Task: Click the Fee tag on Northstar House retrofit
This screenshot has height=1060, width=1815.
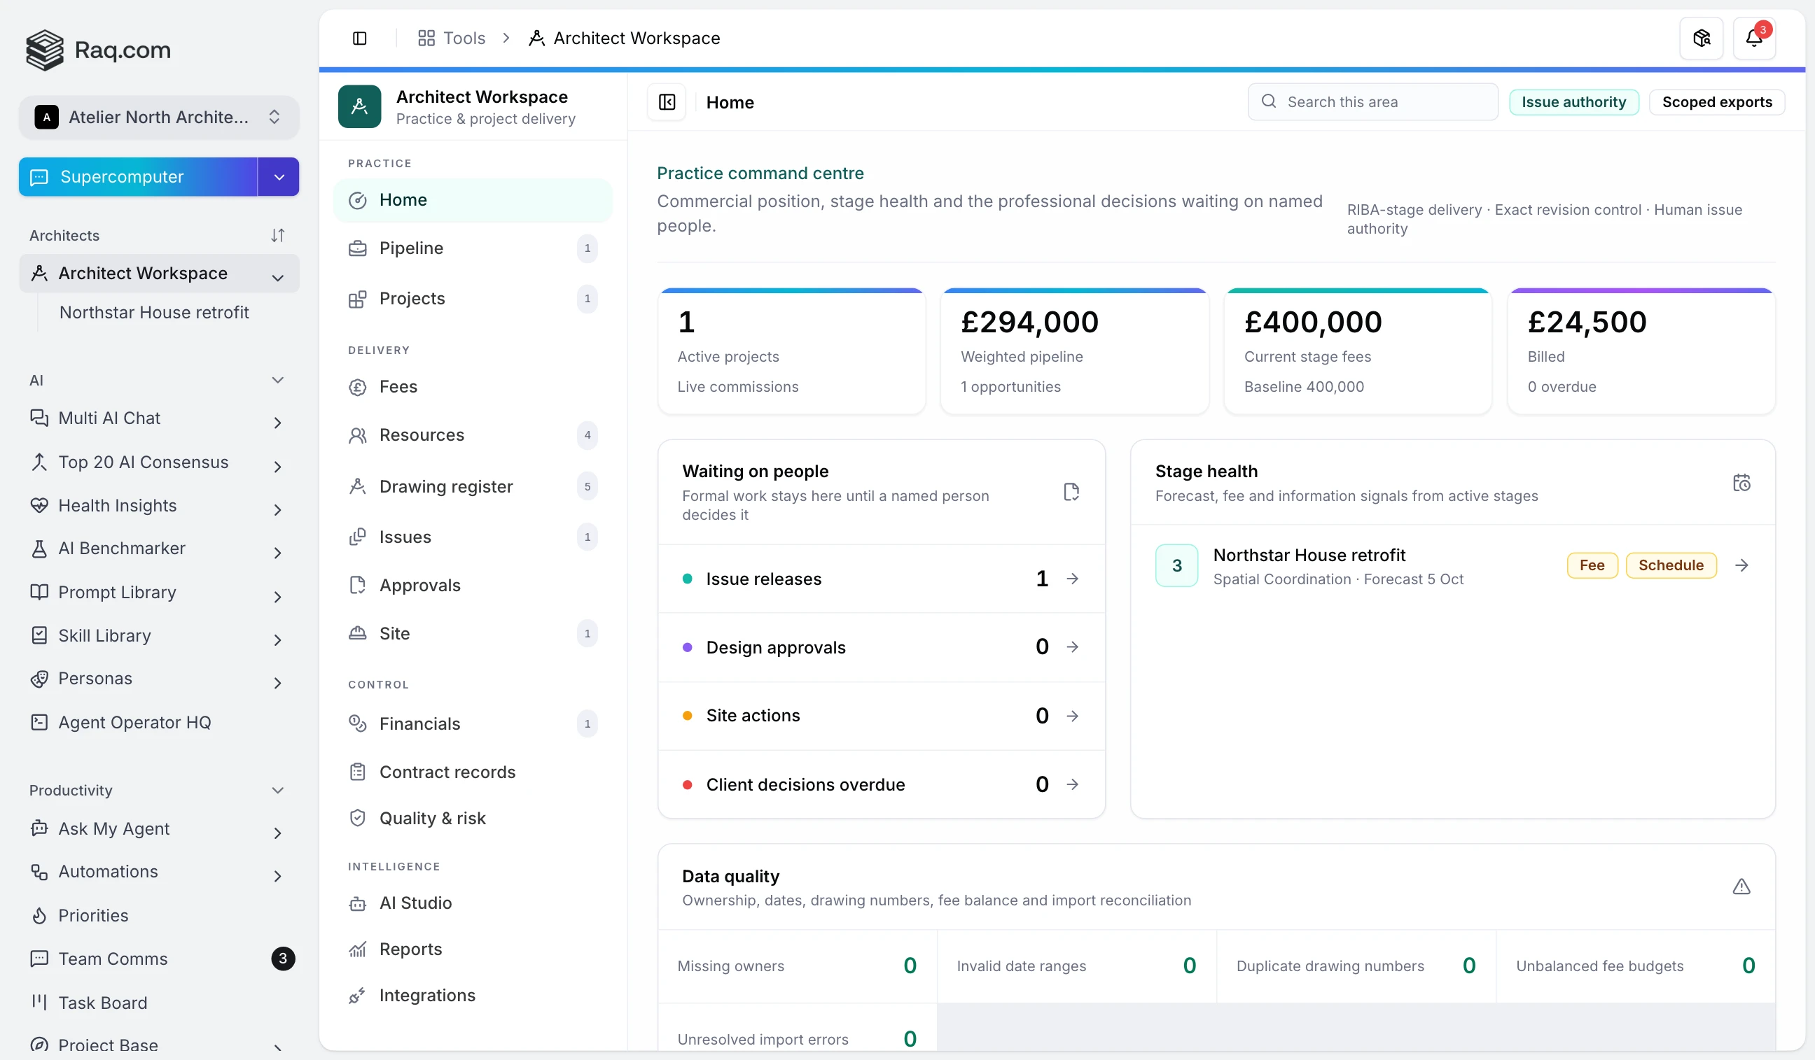Action: pos(1592,565)
